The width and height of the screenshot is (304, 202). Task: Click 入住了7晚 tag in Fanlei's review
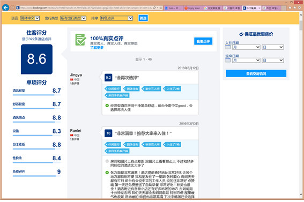coord(172,145)
